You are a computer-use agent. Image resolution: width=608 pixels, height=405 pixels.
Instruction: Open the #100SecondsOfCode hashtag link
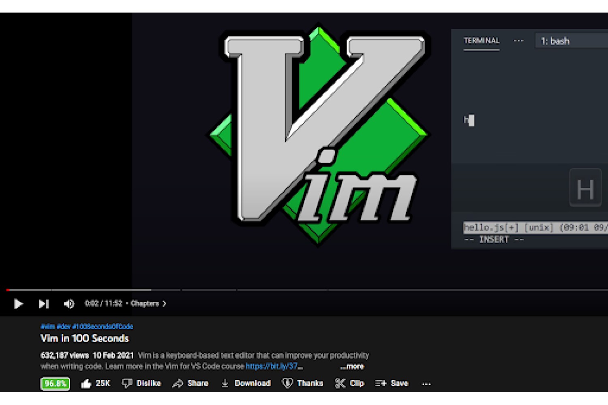click(x=103, y=326)
